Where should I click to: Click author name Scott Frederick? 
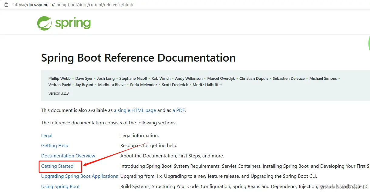[175, 85]
